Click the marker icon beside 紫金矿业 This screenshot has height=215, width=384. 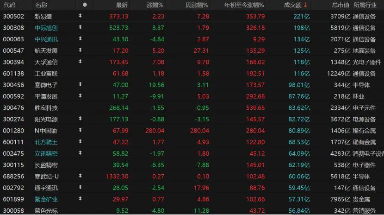[81, 199]
